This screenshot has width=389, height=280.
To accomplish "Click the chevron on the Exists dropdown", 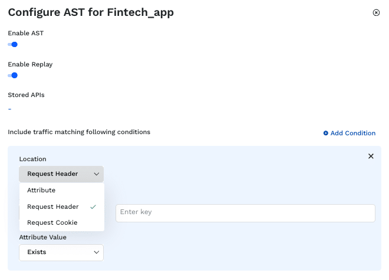I will (96, 252).
